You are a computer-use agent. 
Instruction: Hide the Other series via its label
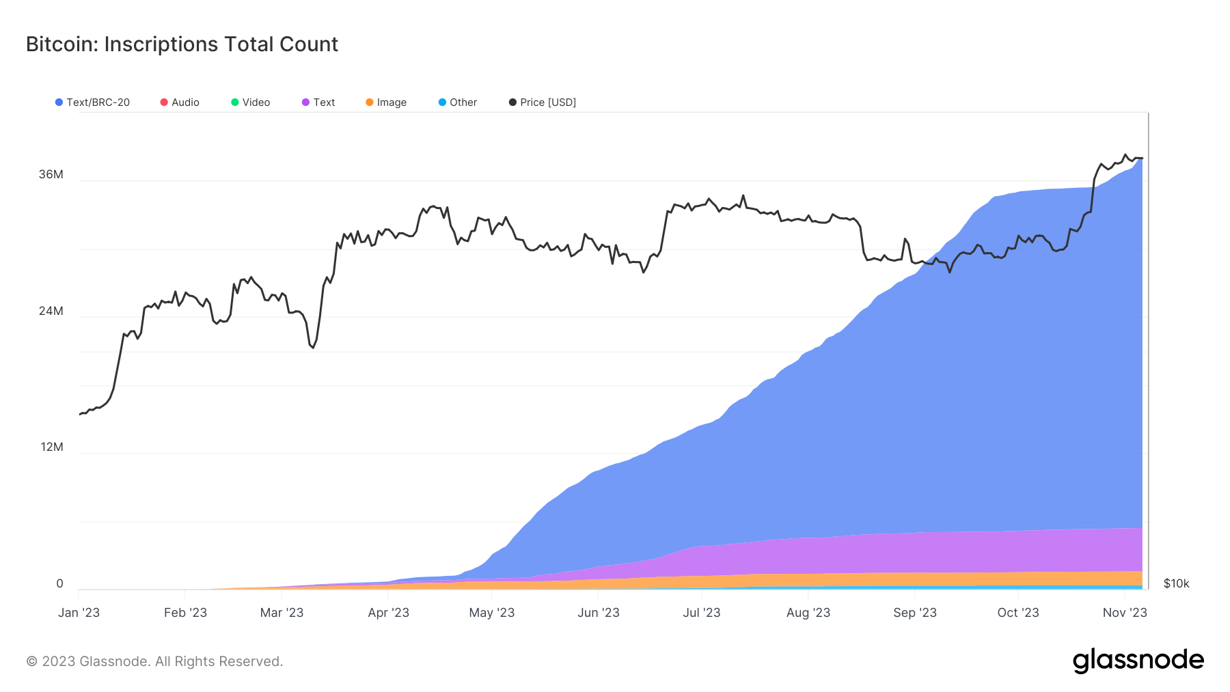pyautogui.click(x=463, y=102)
